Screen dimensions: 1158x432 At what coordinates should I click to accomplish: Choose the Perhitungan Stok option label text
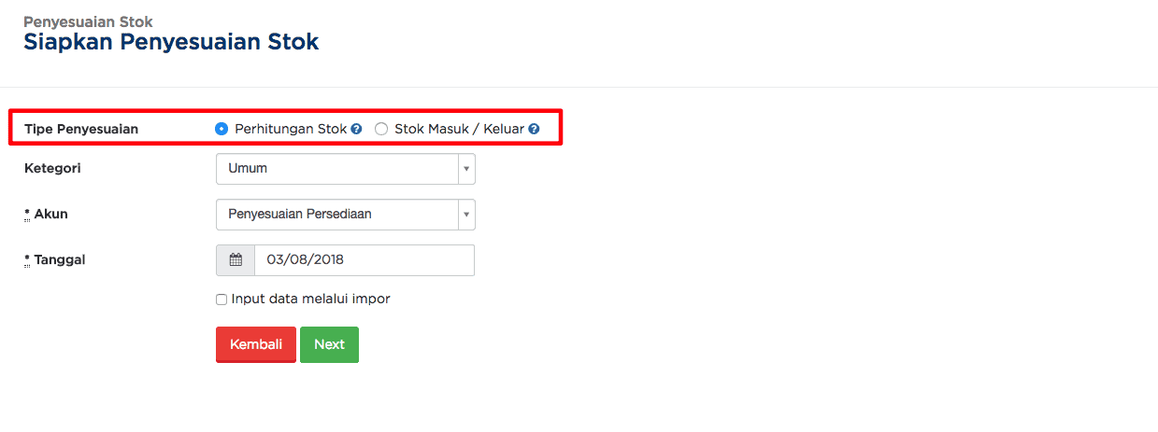pos(291,130)
